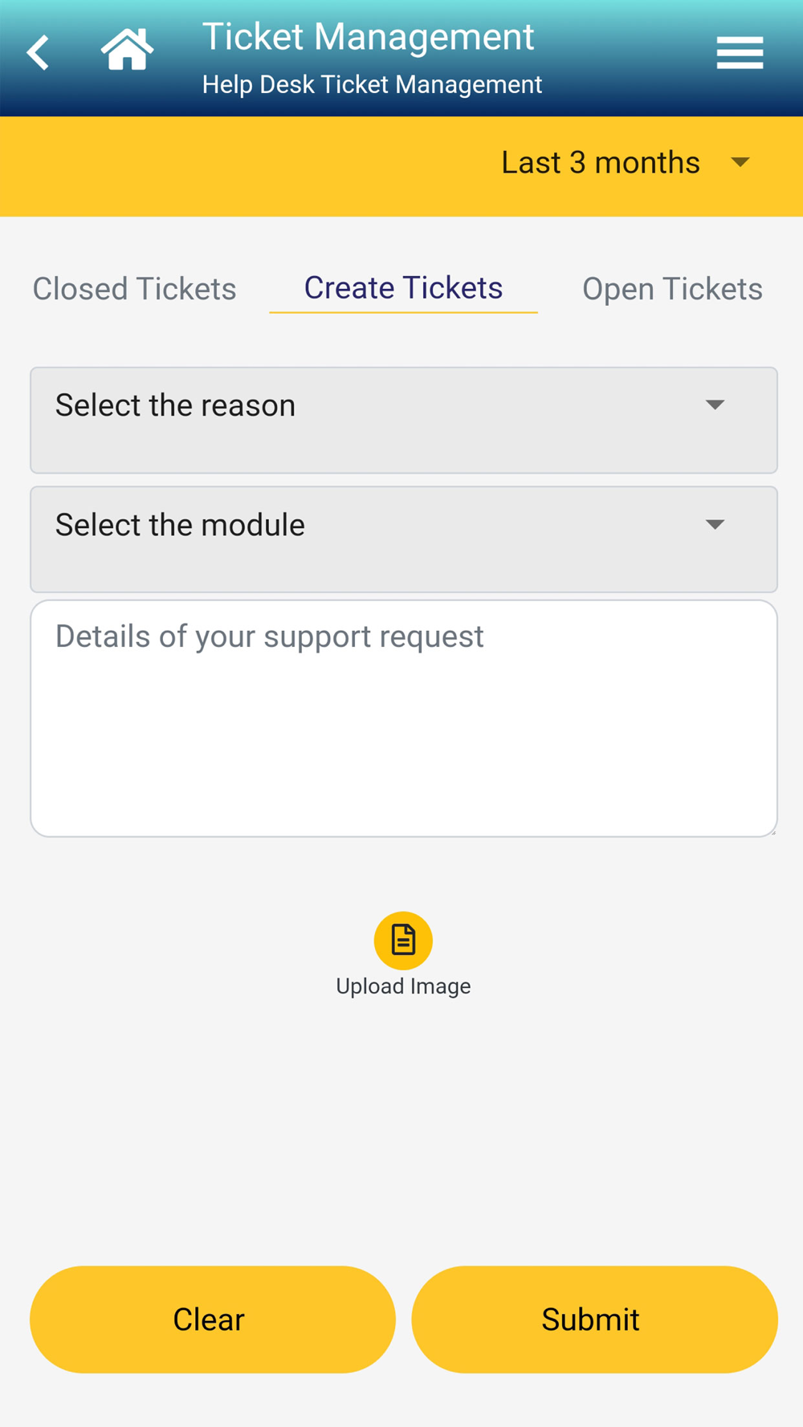This screenshot has width=803, height=1427.
Task: Go to home via house icon
Action: (x=127, y=49)
